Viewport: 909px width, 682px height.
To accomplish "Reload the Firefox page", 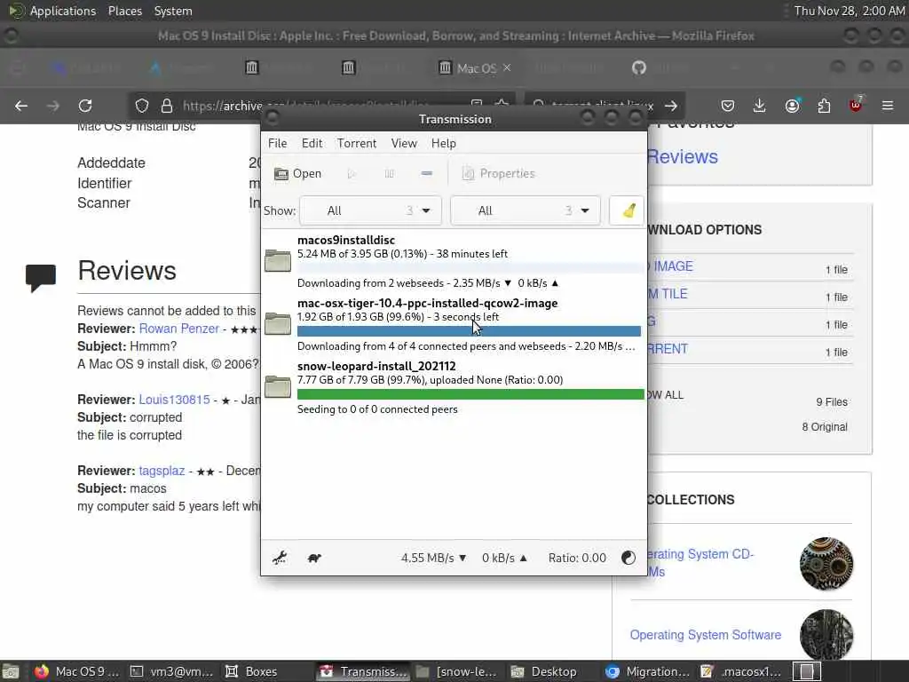I will click(x=85, y=106).
